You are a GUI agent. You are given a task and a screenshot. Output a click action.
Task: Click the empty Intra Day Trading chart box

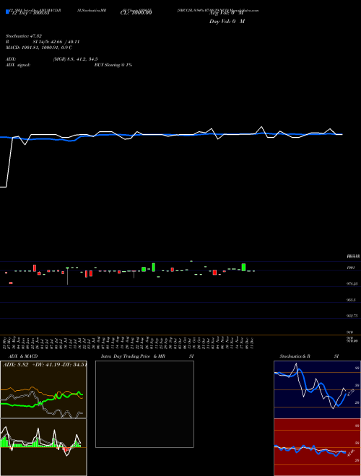[144, 404]
